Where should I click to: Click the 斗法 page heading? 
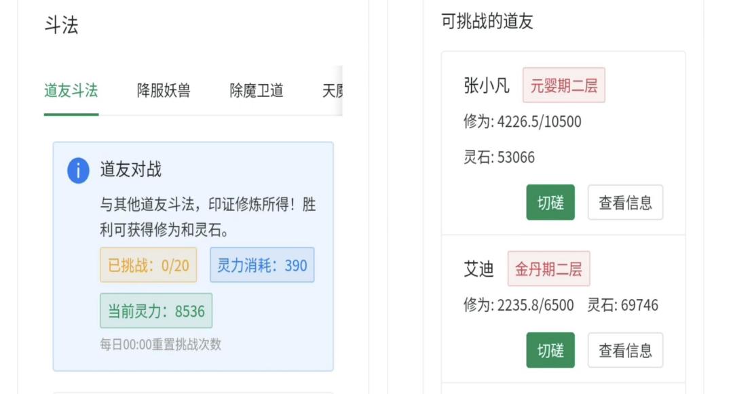[x=61, y=24]
